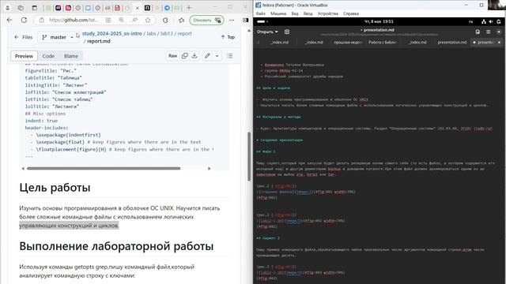The height and width of the screenshot is (284, 506).
Task: Open the apps grid icon in address bar
Action: 108,20
